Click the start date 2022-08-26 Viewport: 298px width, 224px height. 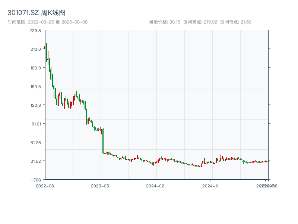[x=41, y=22]
